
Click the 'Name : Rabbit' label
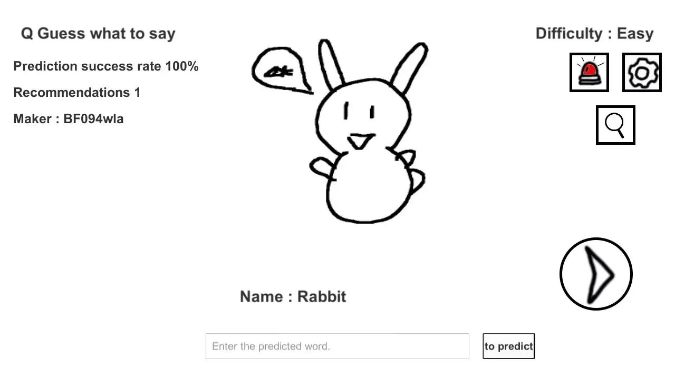coord(293,296)
